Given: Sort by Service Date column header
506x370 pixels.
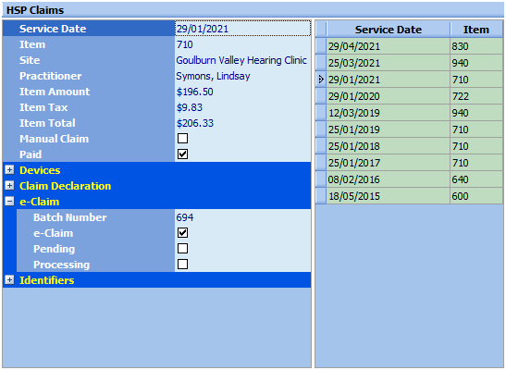Looking at the screenshot, I should tap(389, 30).
